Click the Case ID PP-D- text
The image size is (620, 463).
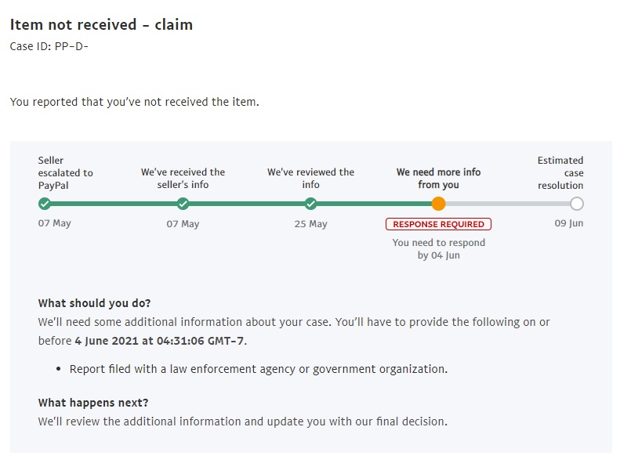49,46
